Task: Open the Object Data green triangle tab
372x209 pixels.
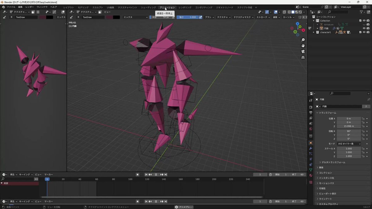Action: pos(311,170)
